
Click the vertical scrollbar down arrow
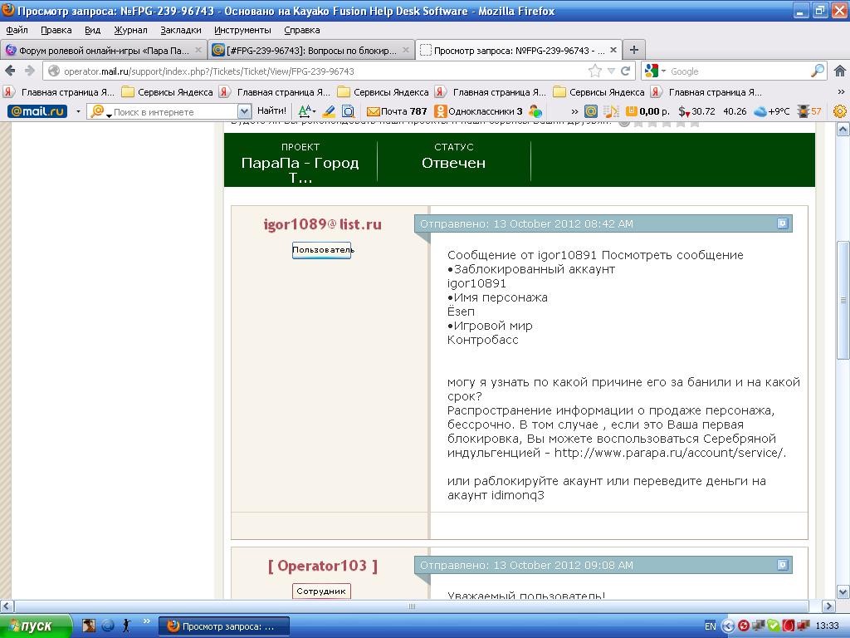tap(843, 591)
